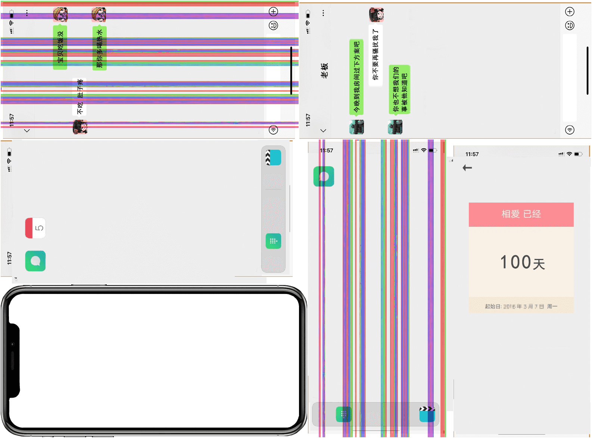The width and height of the screenshot is (592, 438).
Task: Open the calendar app icon showing 5
Action: coord(35,228)
